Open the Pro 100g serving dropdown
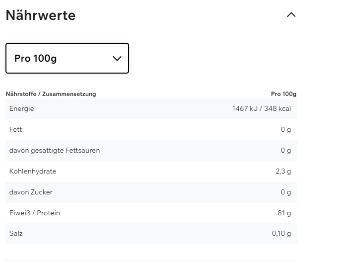The width and height of the screenshot is (337, 271). tap(67, 58)
